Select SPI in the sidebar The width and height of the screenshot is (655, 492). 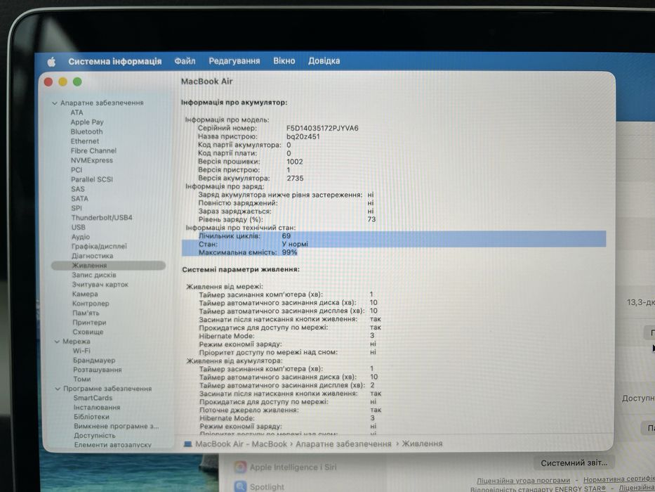pyautogui.click(x=77, y=208)
